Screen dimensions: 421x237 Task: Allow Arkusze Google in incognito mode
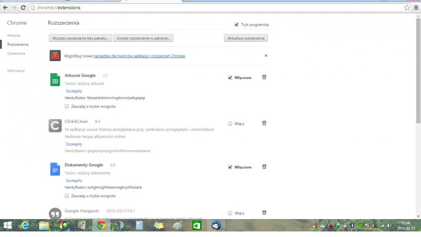(x=67, y=106)
